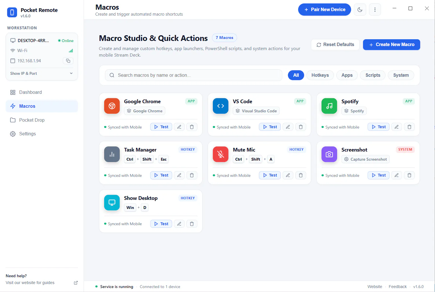The image size is (435, 292).
Task: Click the Screenshot purple camera icon
Action: click(x=329, y=154)
